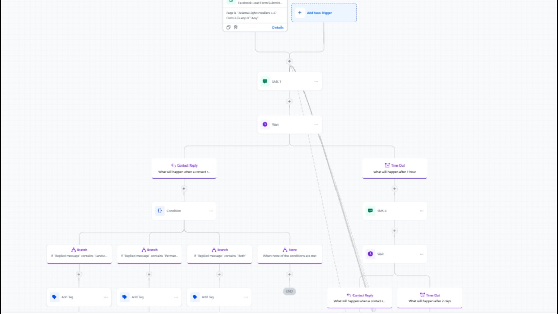558x314 pixels.
Task: Select the Branch containing "Landsc..."
Action: pos(79,254)
